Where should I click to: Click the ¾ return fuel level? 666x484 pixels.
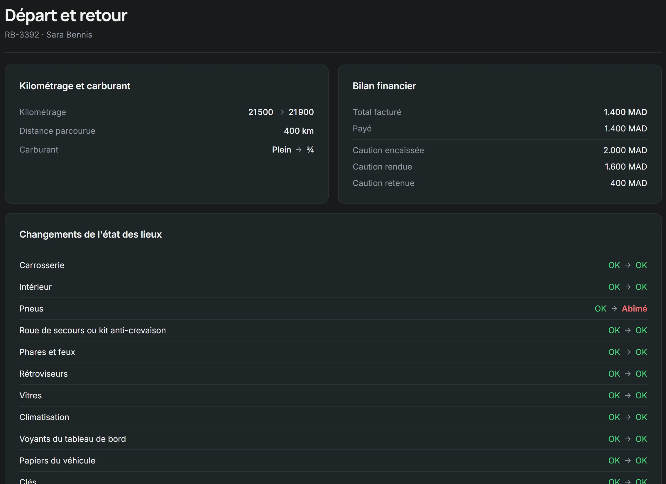(x=310, y=150)
